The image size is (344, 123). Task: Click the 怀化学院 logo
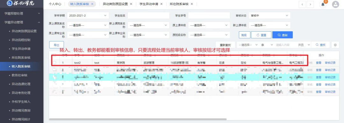[20, 3]
